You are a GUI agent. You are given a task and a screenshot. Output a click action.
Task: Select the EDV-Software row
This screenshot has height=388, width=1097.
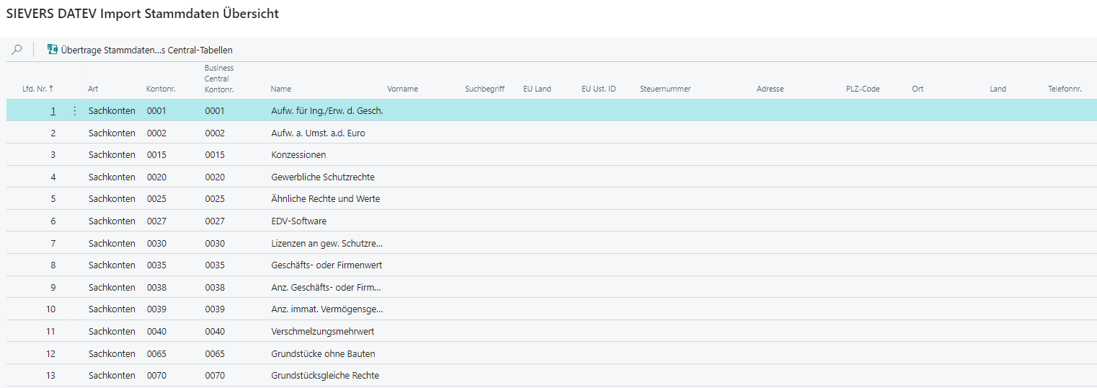[298, 221]
